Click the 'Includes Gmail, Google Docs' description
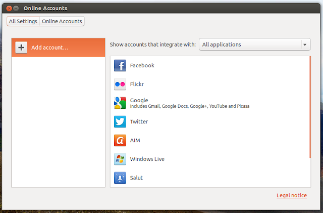The width and height of the screenshot is (323, 213). (x=190, y=106)
